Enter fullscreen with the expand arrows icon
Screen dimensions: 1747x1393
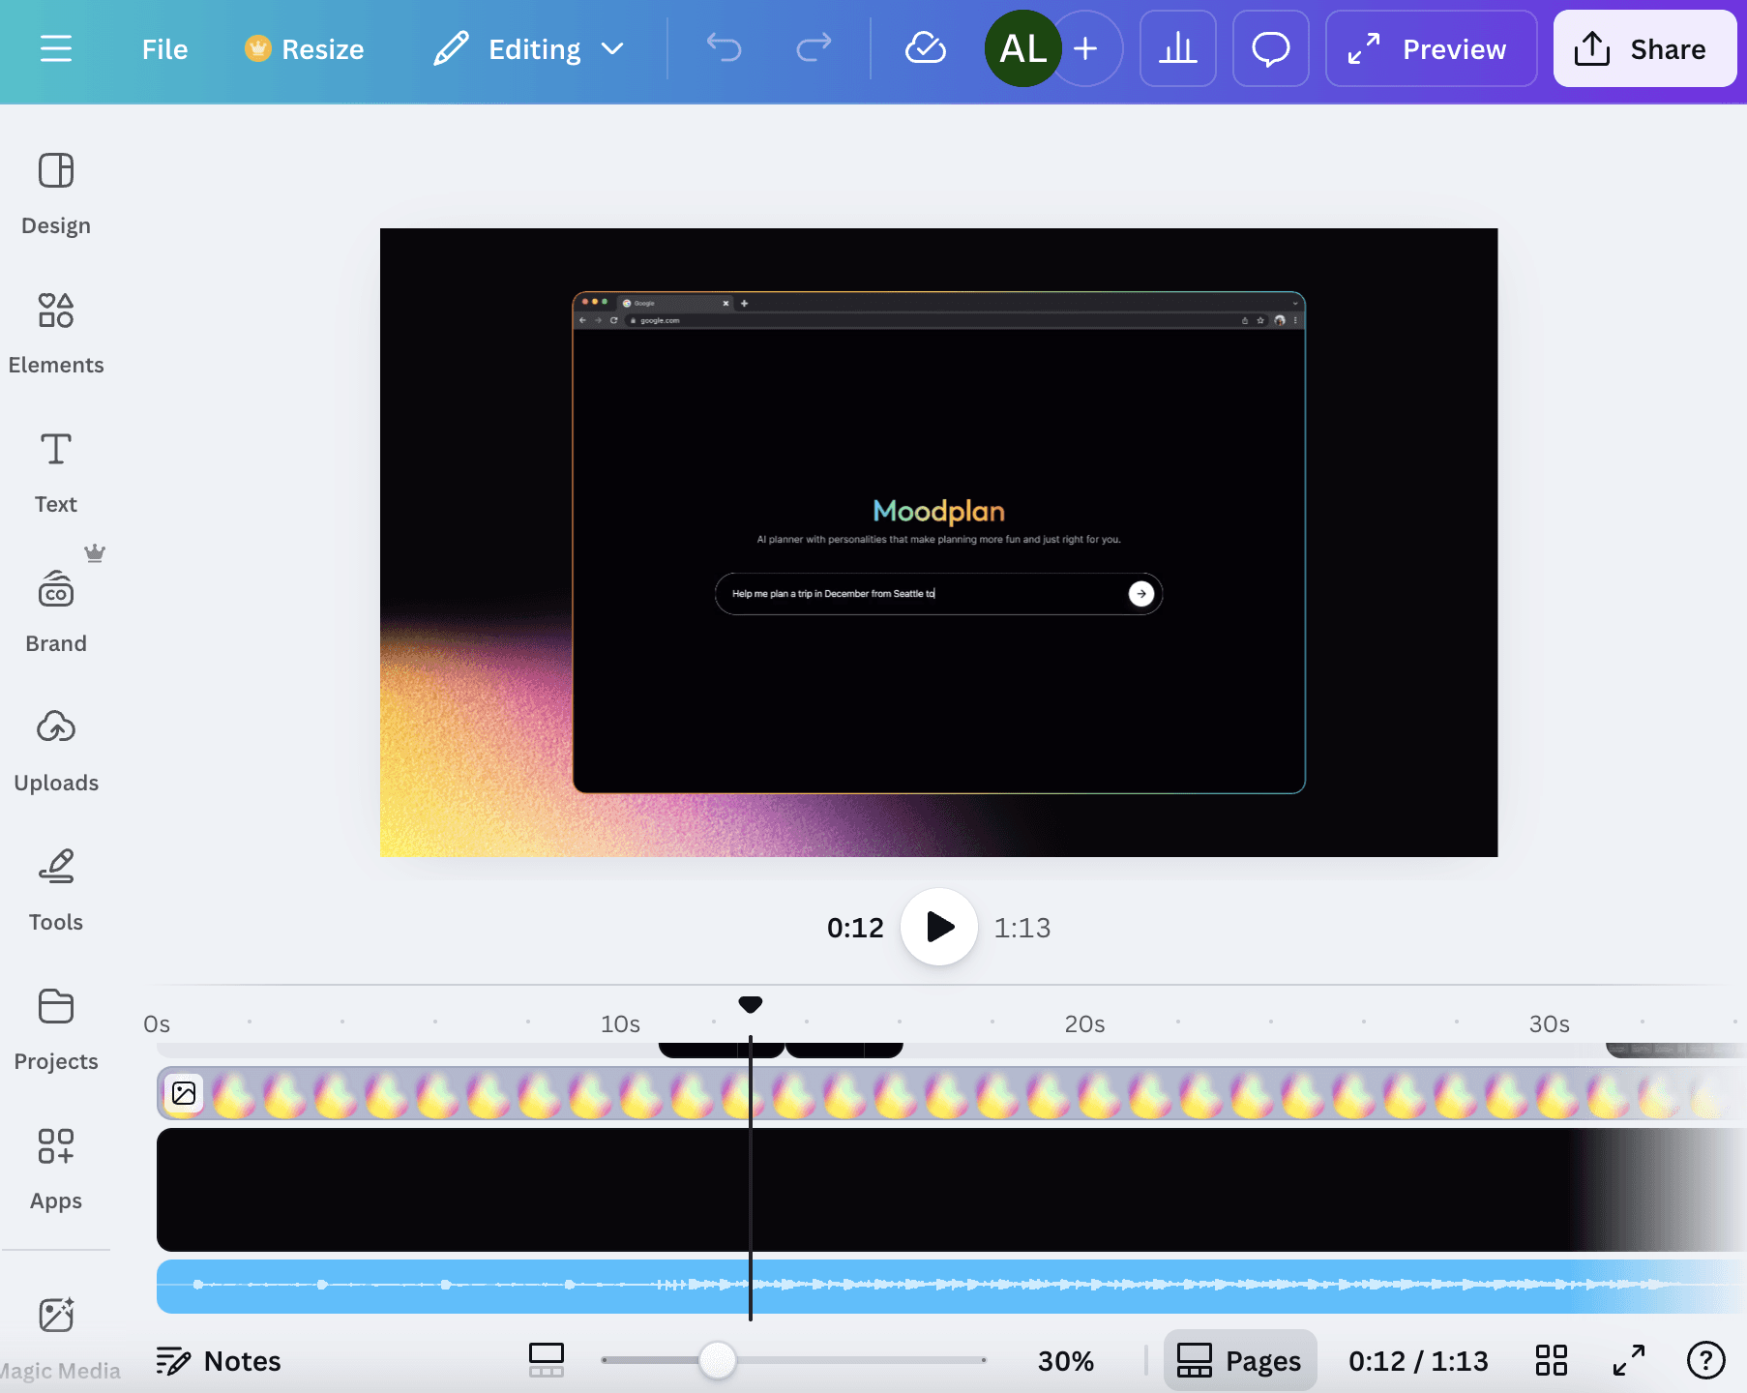1629,1360
